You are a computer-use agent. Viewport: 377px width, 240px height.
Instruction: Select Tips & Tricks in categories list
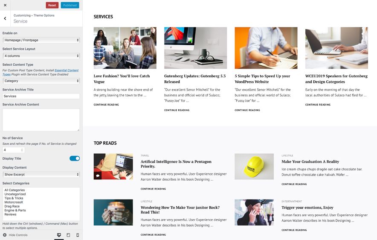pyautogui.click(x=14, y=198)
